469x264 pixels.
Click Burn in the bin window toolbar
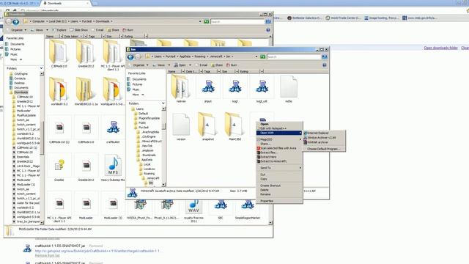coord(232,65)
